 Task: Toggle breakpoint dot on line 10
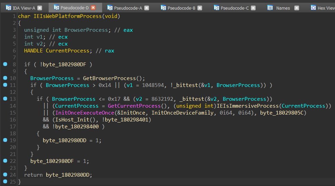pyautogui.click(x=5, y=78)
